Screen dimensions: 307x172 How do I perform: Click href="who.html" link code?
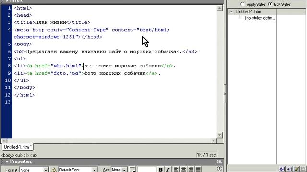tap(59, 66)
